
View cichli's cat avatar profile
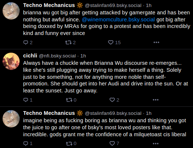[x=11, y=61]
